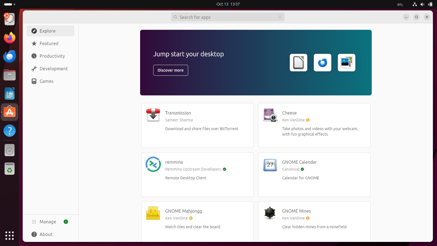Open the clock showing Oct 13 13:37
The image size is (437, 246).
(x=228, y=4)
